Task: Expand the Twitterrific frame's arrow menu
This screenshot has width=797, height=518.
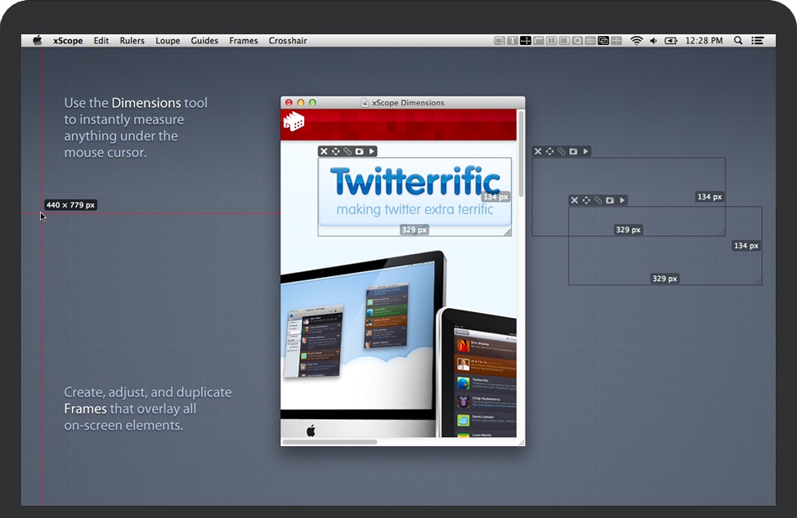Action: point(372,151)
